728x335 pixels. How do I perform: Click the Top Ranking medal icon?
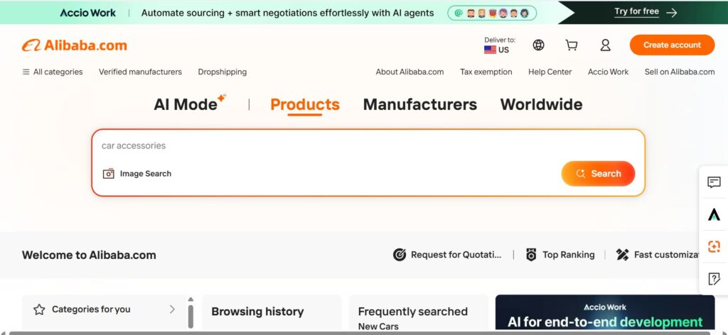[x=531, y=255]
